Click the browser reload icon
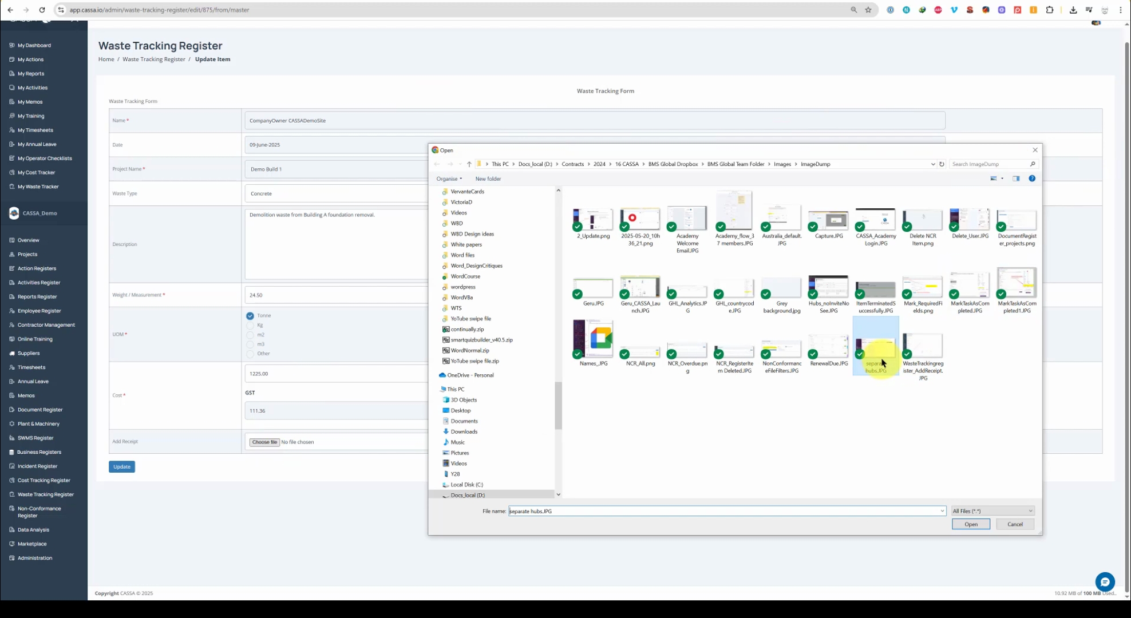The width and height of the screenshot is (1131, 618). [x=42, y=10]
